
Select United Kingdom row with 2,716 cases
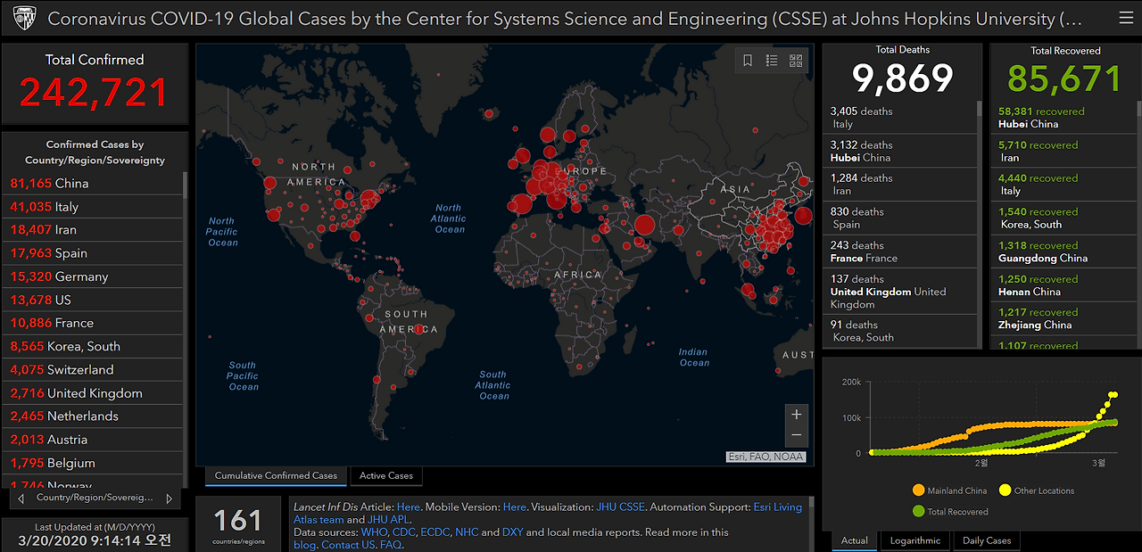coord(93,392)
